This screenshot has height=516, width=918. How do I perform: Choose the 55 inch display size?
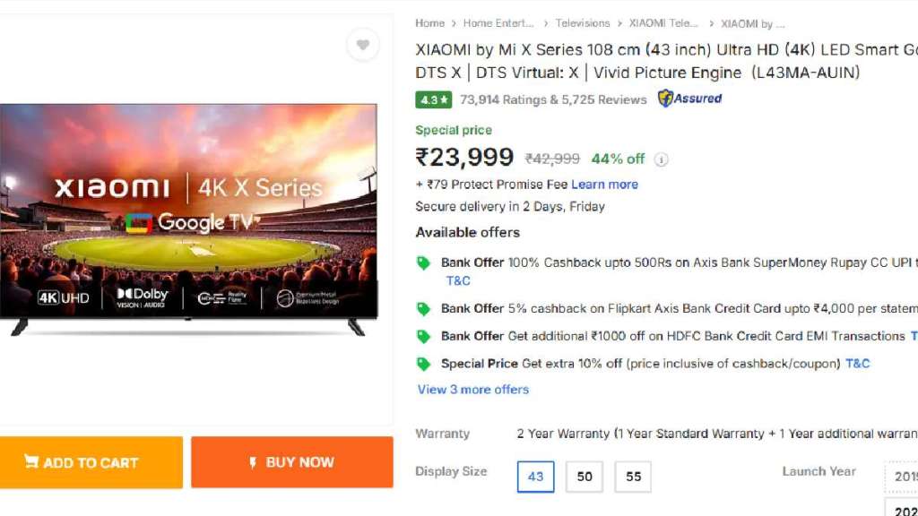(633, 477)
